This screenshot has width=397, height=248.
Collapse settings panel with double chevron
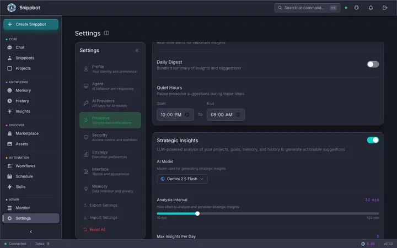pyautogui.click(x=137, y=50)
